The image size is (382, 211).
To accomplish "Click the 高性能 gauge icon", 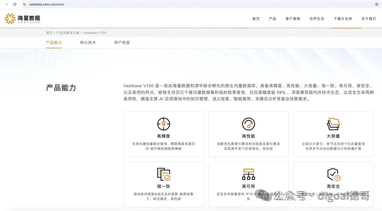I will click(248, 124).
